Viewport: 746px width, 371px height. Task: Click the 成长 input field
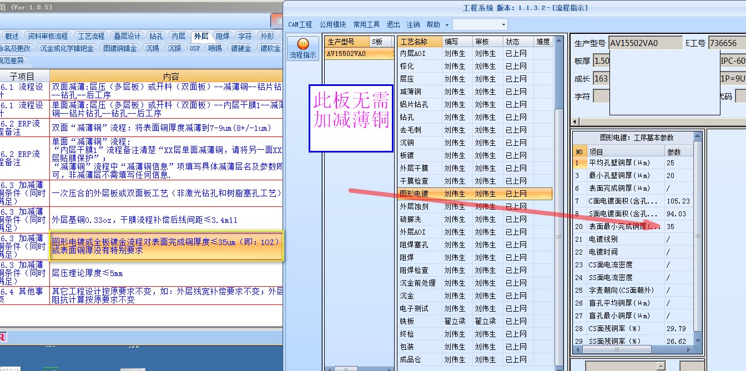pos(601,78)
